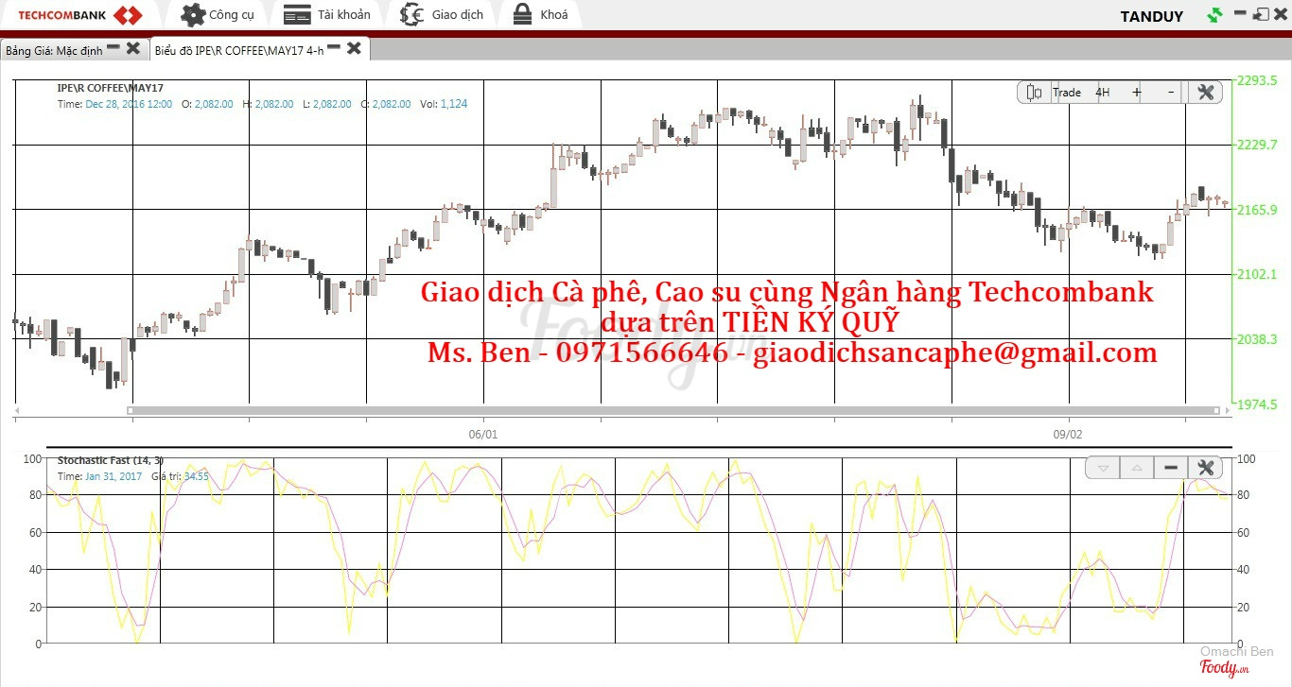Close the Bảng Giá: Mặc định tab
This screenshot has width=1292, height=687.
click(x=133, y=48)
